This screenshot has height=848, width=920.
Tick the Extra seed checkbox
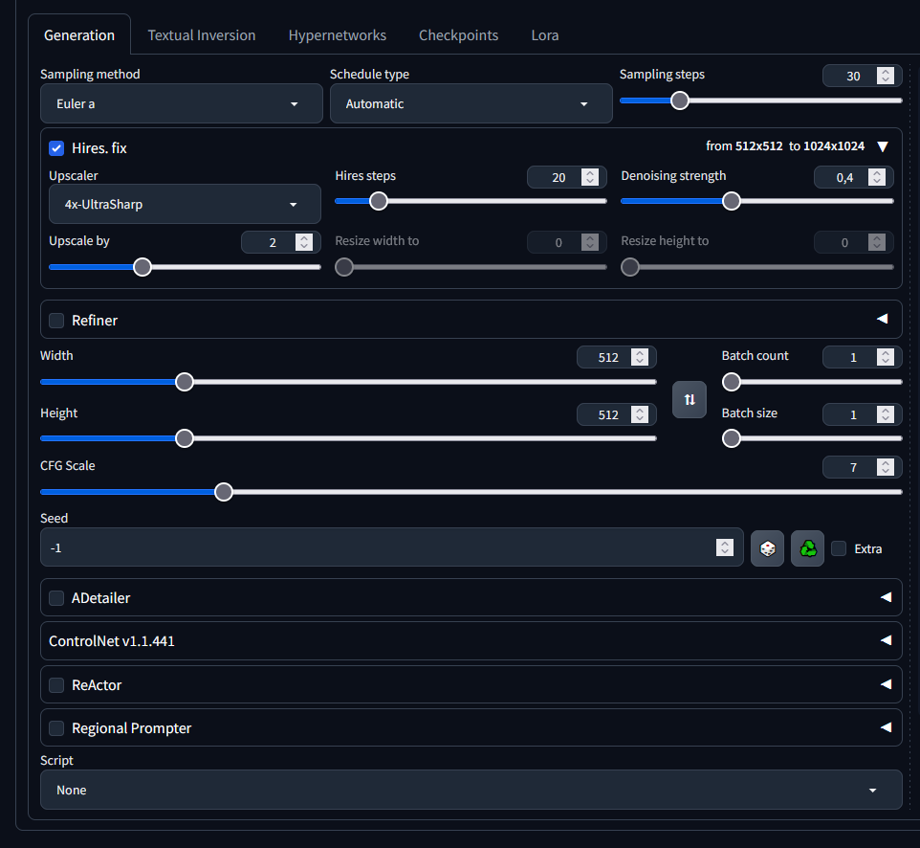point(839,548)
